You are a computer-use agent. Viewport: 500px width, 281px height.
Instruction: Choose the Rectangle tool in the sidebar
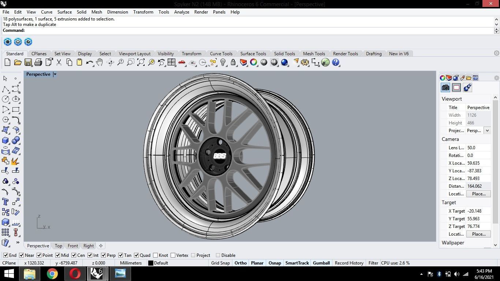point(16,109)
